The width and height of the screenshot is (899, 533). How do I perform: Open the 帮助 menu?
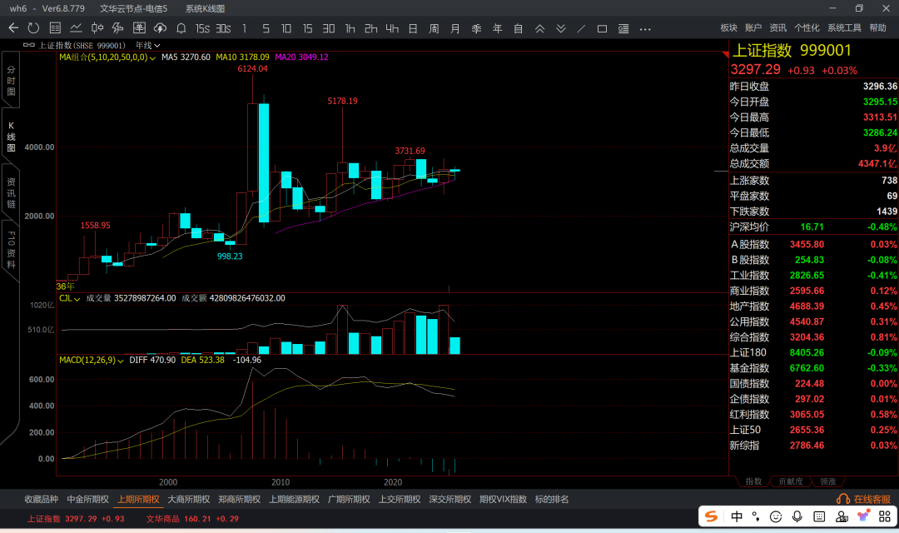pos(878,27)
